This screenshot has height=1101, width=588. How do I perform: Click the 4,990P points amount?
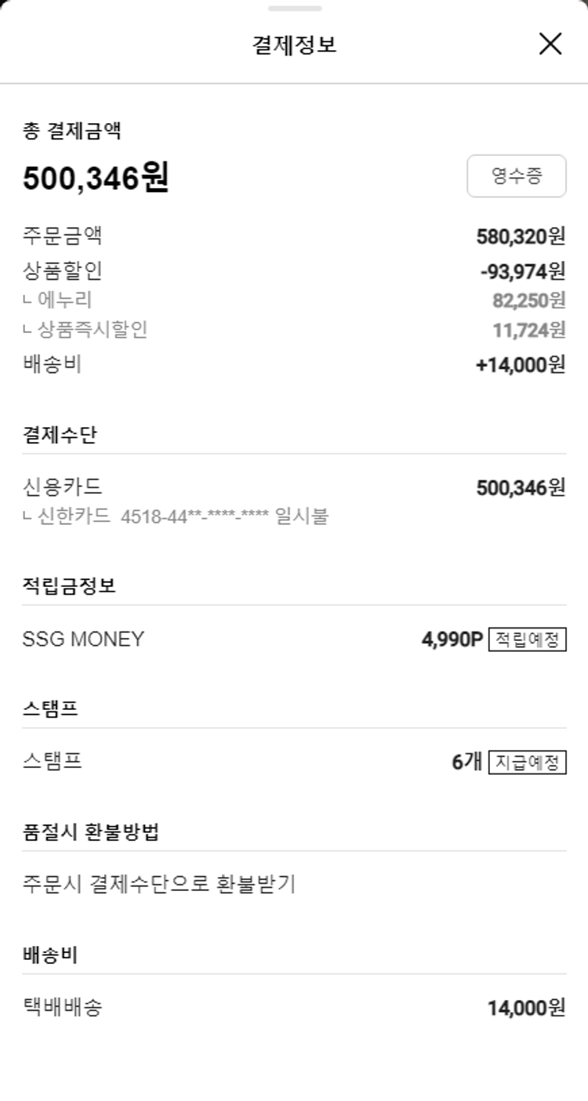[x=452, y=639]
